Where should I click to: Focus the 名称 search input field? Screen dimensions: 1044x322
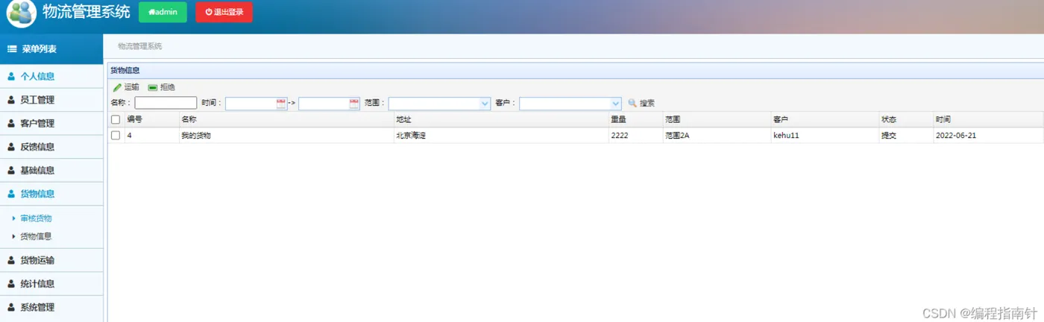[166, 103]
